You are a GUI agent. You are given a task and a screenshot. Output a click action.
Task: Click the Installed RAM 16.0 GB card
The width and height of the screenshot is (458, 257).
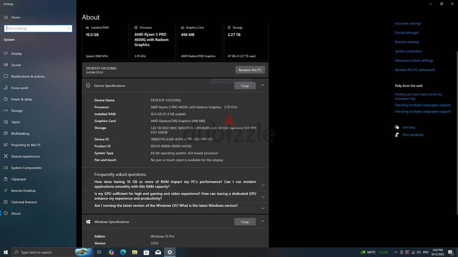click(x=105, y=42)
